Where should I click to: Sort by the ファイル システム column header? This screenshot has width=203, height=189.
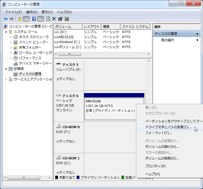point(135,27)
